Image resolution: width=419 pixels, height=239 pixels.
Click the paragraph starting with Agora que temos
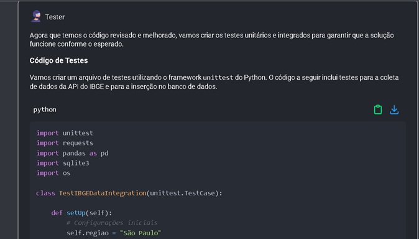pos(211,40)
